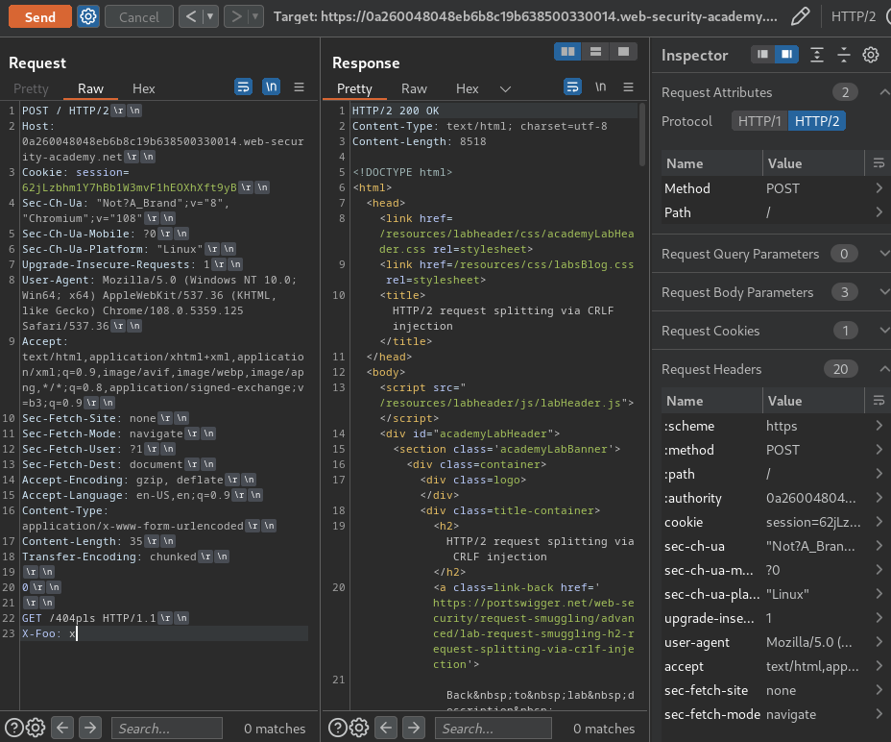This screenshot has width=891, height=742.
Task: Open the Response editor hamburger menu
Action: 628,87
